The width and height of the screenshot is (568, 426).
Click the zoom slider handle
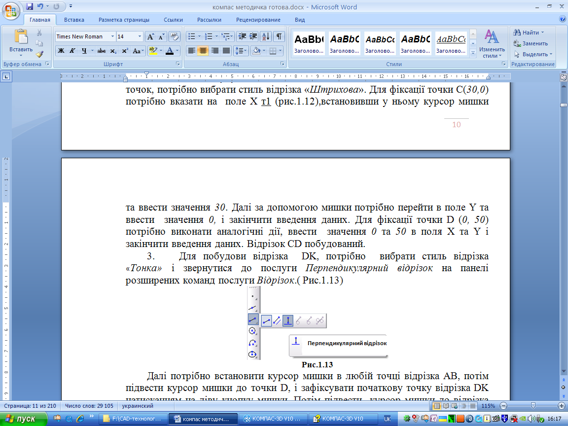click(533, 406)
